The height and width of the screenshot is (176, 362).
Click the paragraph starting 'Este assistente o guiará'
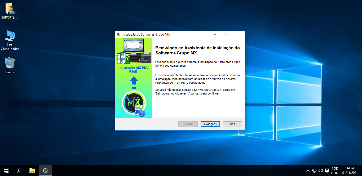(x=198, y=64)
